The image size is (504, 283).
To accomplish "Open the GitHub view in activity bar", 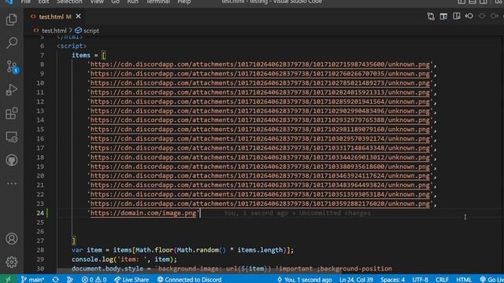I will point(12,160).
